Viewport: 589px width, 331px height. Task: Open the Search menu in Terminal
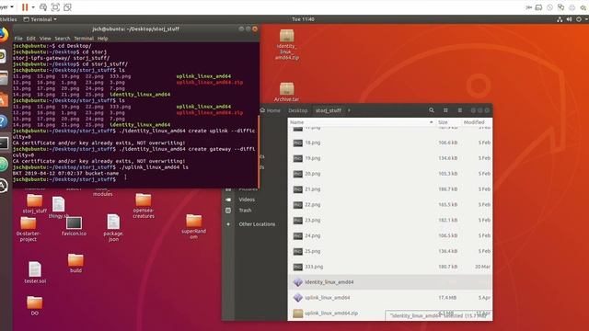63,39
